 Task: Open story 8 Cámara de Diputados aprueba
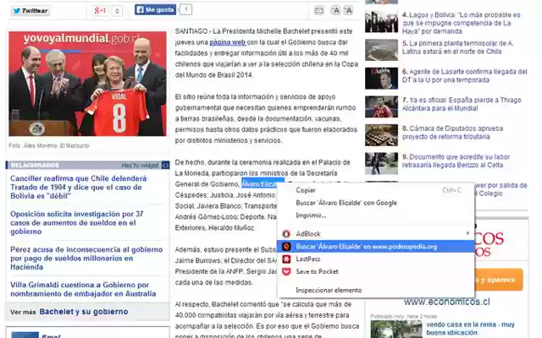coord(452,133)
